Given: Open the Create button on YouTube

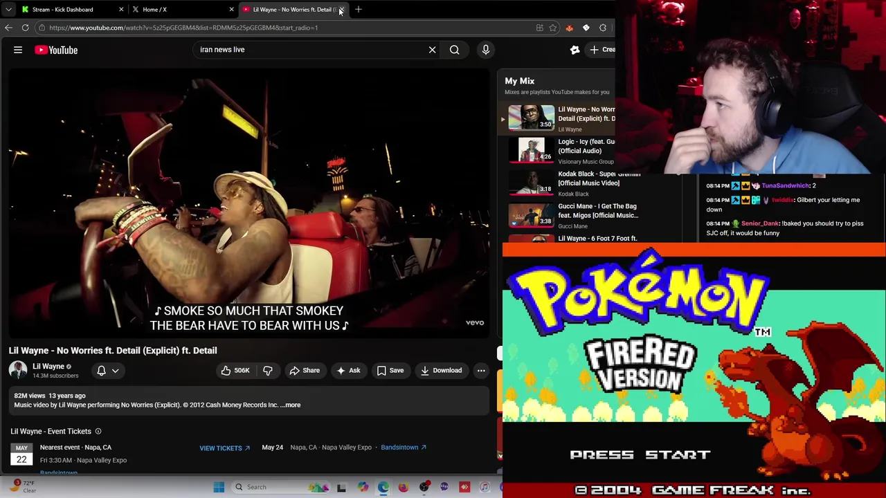Looking at the screenshot, I should tap(602, 50).
